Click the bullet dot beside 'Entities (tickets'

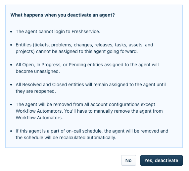[11, 45]
